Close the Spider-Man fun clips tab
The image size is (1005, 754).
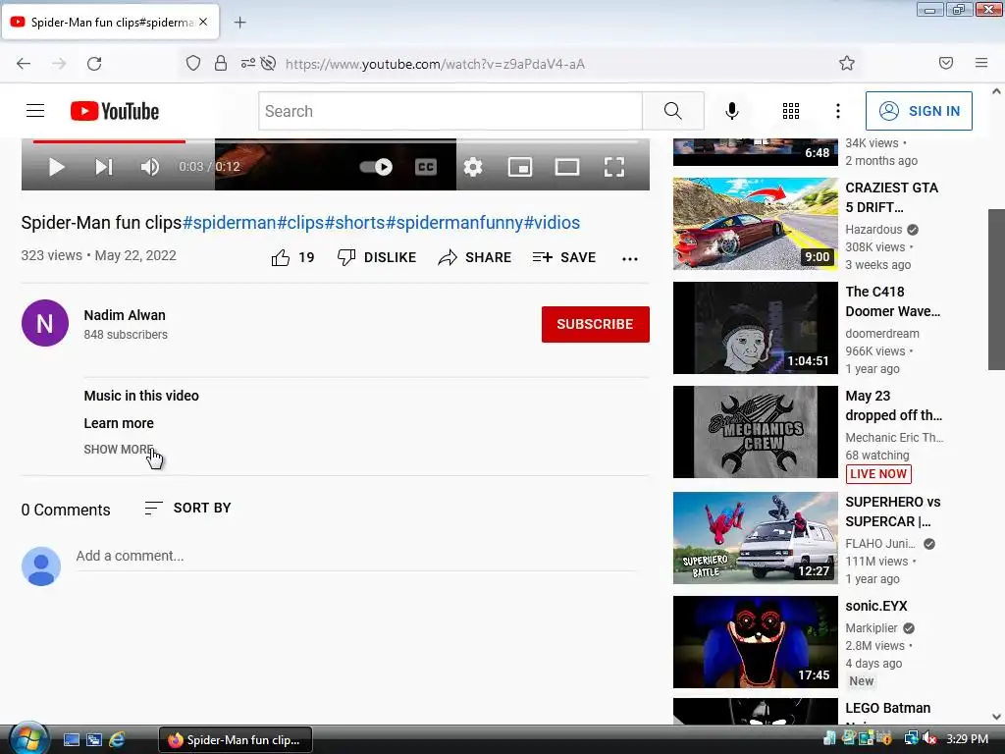203,22
